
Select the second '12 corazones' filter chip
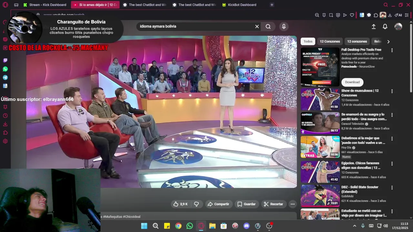point(357,41)
